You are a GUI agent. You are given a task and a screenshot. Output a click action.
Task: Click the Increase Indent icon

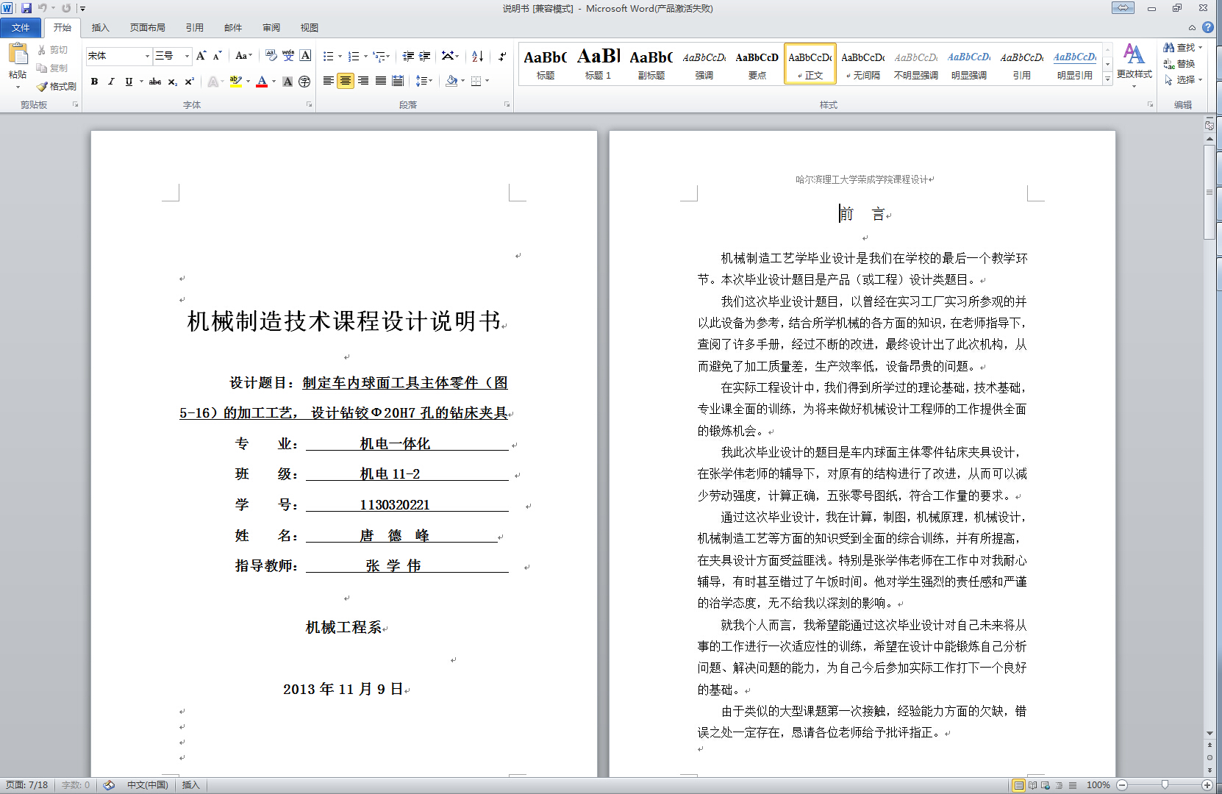pos(425,56)
